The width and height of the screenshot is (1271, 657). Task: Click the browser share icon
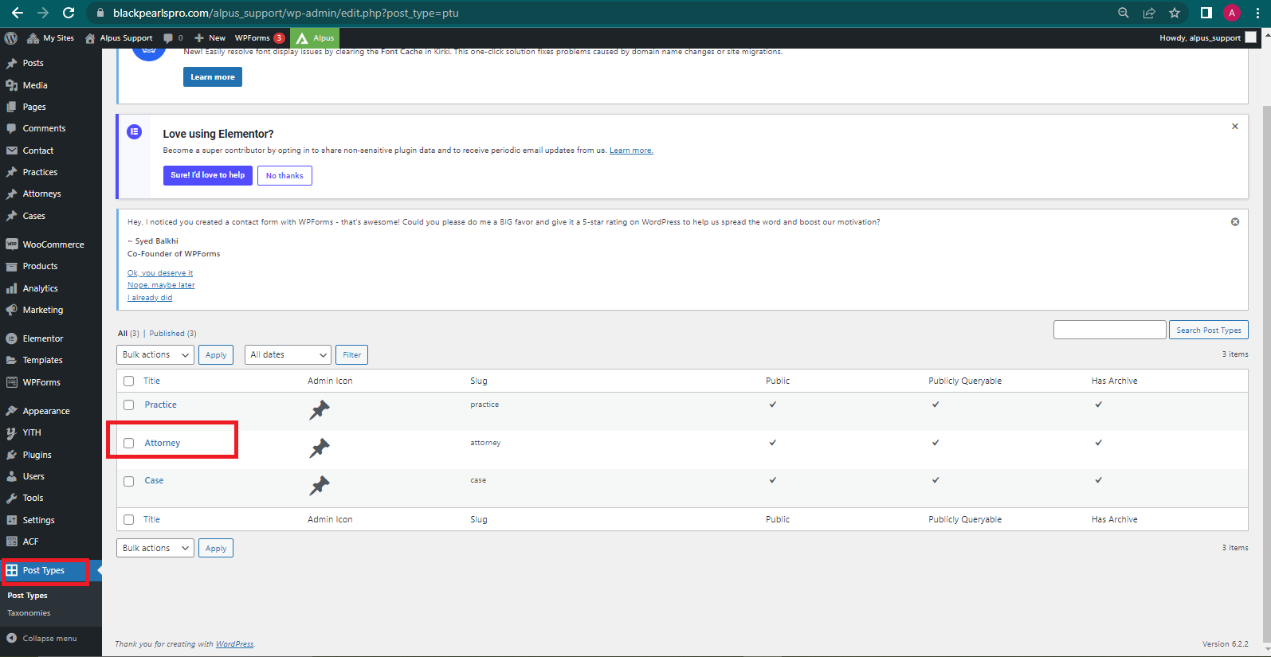(1148, 13)
